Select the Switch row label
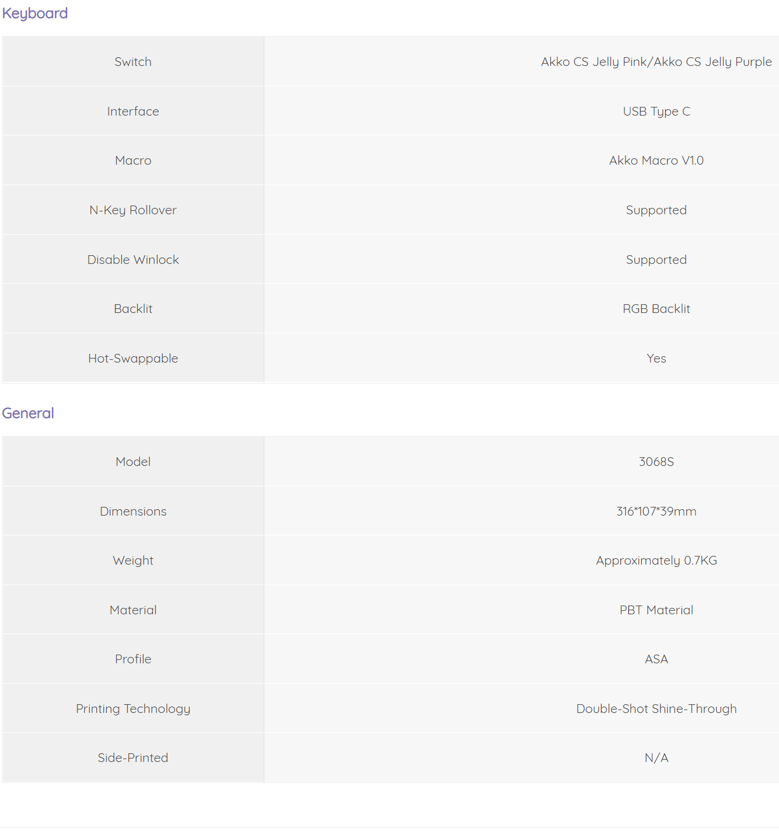The image size is (779, 835). coord(133,62)
